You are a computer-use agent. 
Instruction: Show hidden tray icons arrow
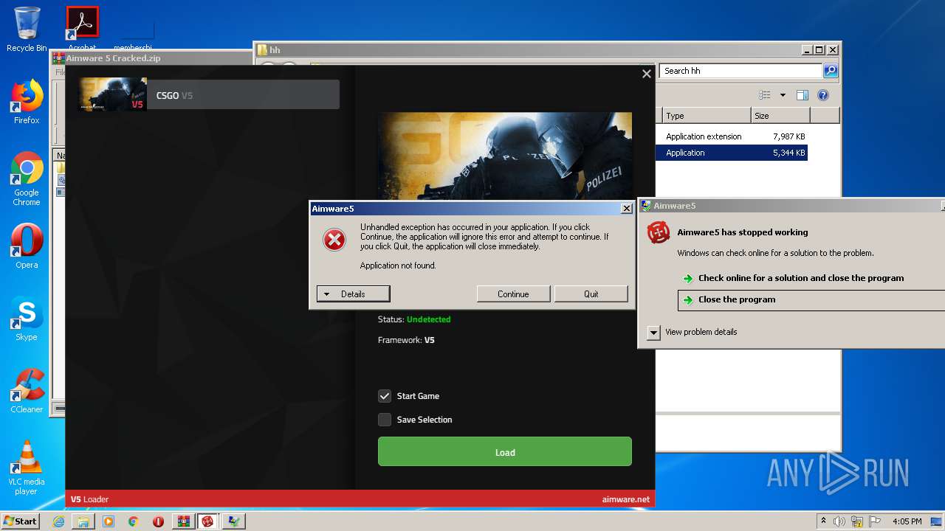pyautogui.click(x=823, y=521)
